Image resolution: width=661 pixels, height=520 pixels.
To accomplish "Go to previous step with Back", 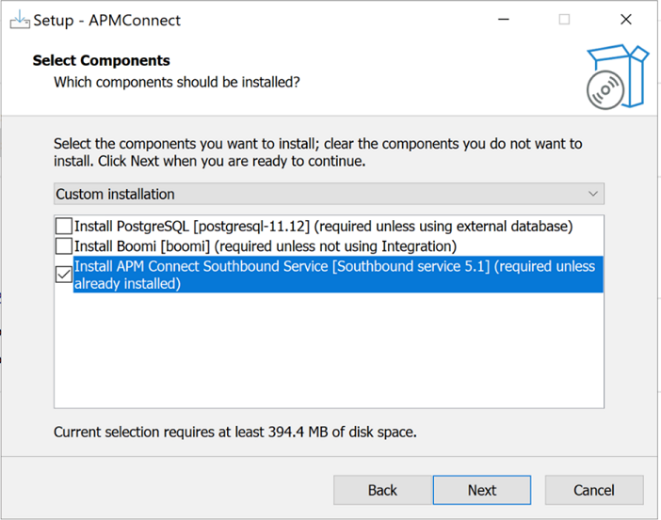I will coord(383,490).
